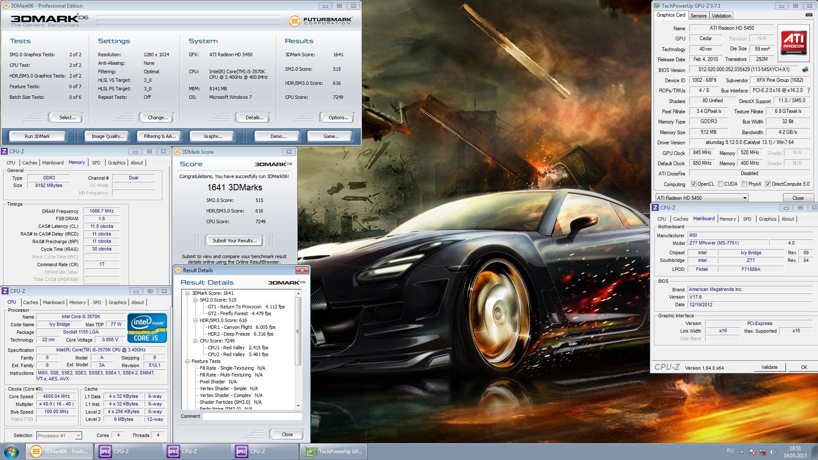Image resolution: width=818 pixels, height=460 pixels.
Task: Click the Options... button under Results
Action: [338, 118]
